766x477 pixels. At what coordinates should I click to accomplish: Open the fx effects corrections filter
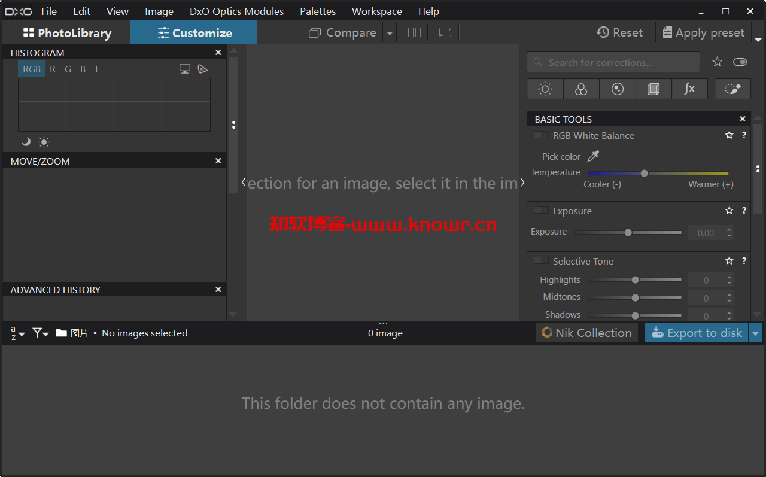(x=689, y=89)
